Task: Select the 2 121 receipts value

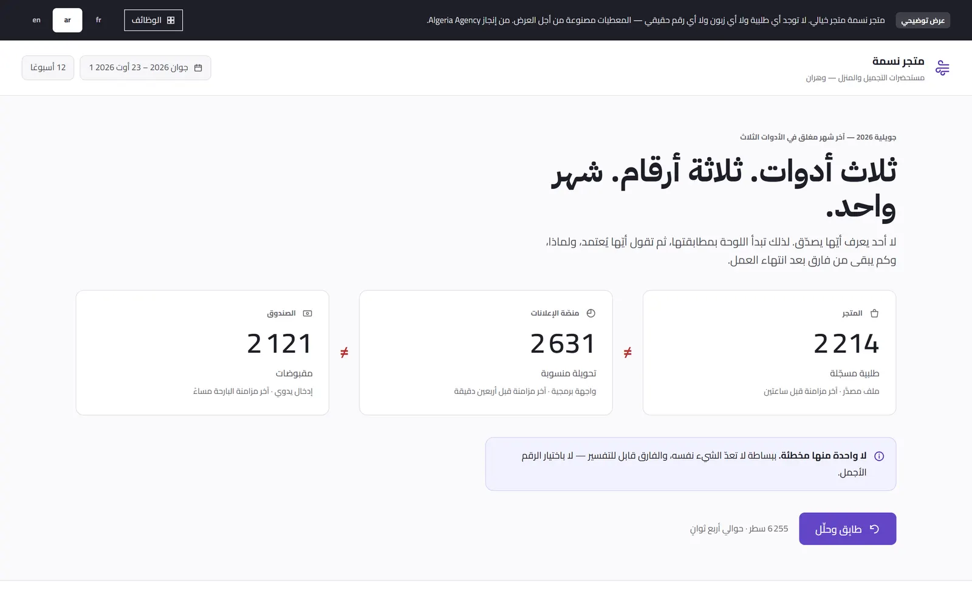Action: pyautogui.click(x=279, y=344)
